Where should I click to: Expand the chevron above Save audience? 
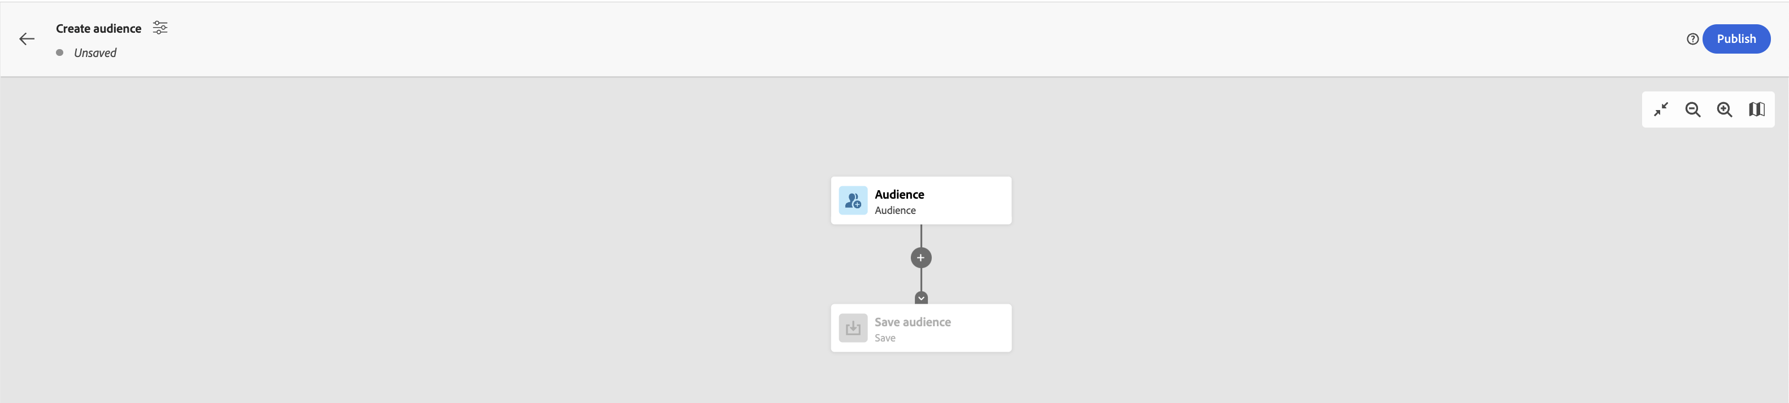click(x=921, y=298)
